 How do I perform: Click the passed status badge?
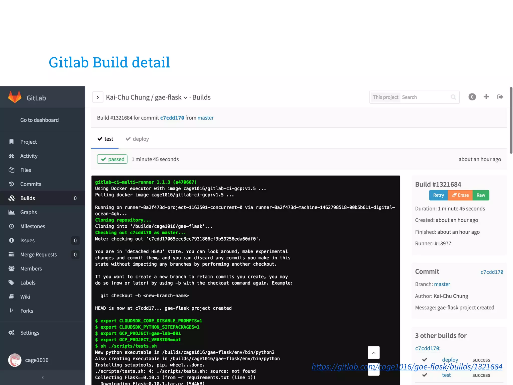click(x=112, y=159)
